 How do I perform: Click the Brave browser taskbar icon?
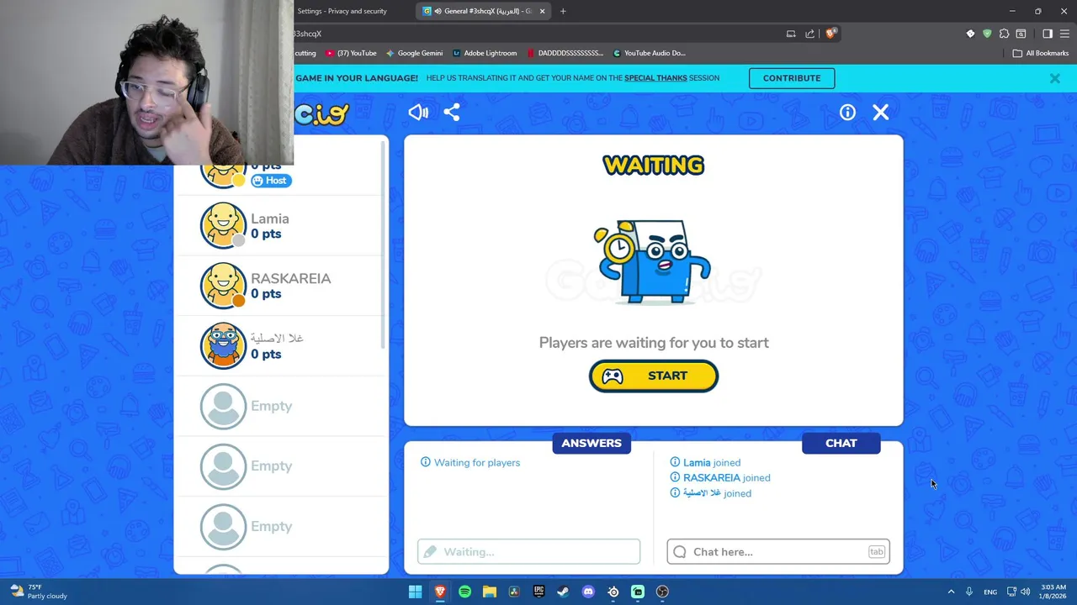pyautogui.click(x=439, y=592)
